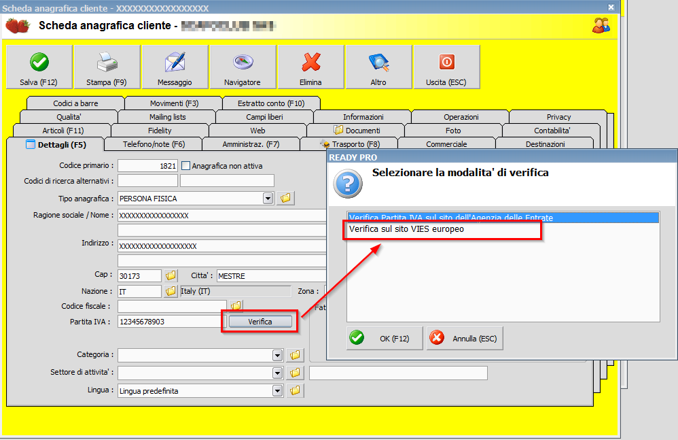Open folder icon next to Tipo anagrafica
The width and height of the screenshot is (678, 440).
(285, 198)
